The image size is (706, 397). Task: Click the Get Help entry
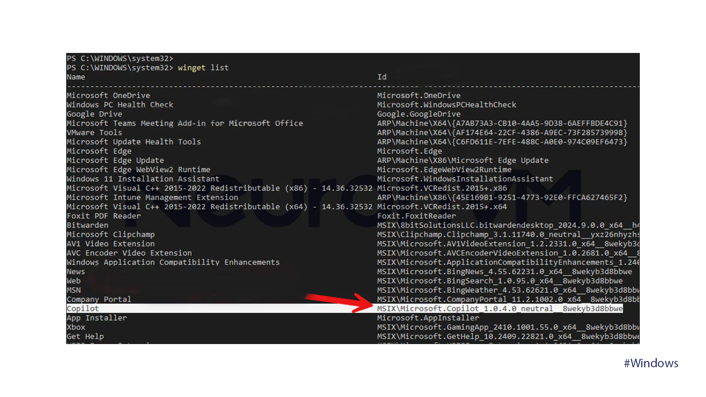(x=85, y=337)
